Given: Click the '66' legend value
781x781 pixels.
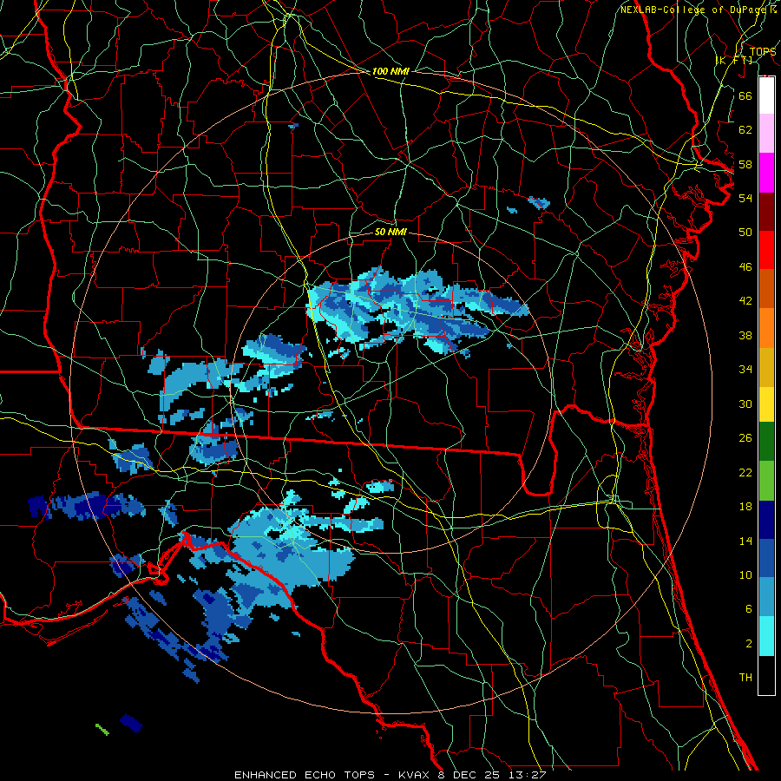Looking at the screenshot, I should coord(745,95).
